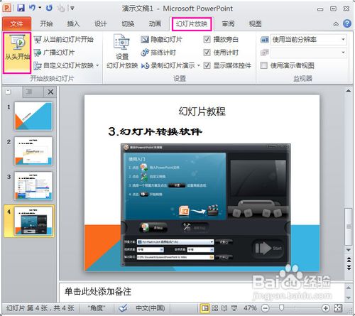The height and width of the screenshot is (316, 355).
Task: Select slide 2 thumbnail
Action: point(33,151)
